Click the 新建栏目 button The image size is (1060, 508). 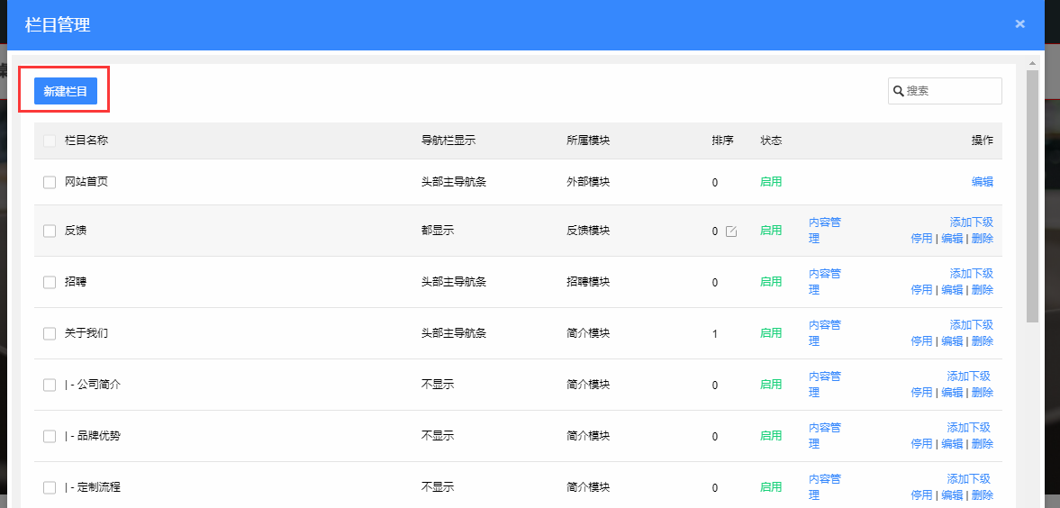[66, 91]
